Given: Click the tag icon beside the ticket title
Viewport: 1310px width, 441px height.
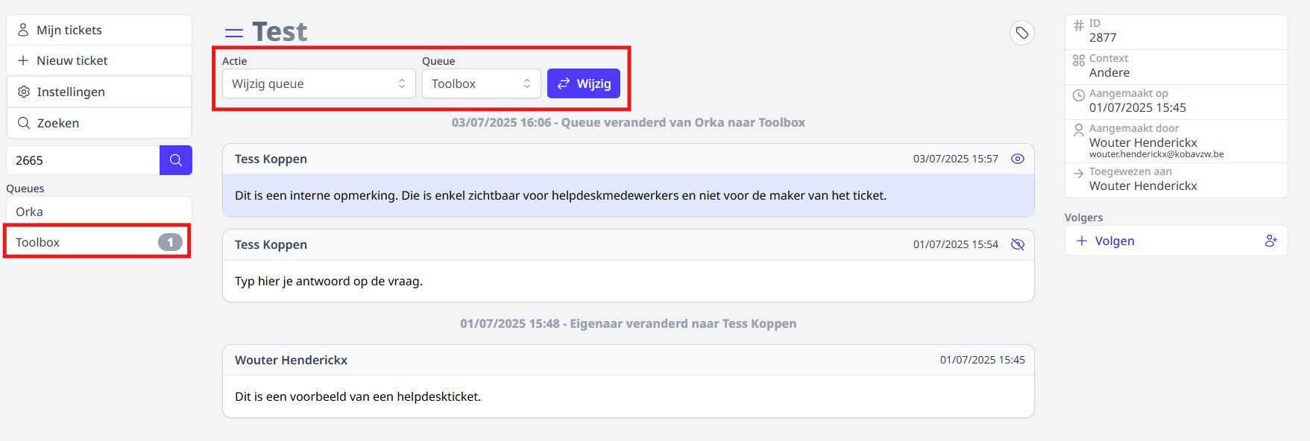Looking at the screenshot, I should [1021, 33].
